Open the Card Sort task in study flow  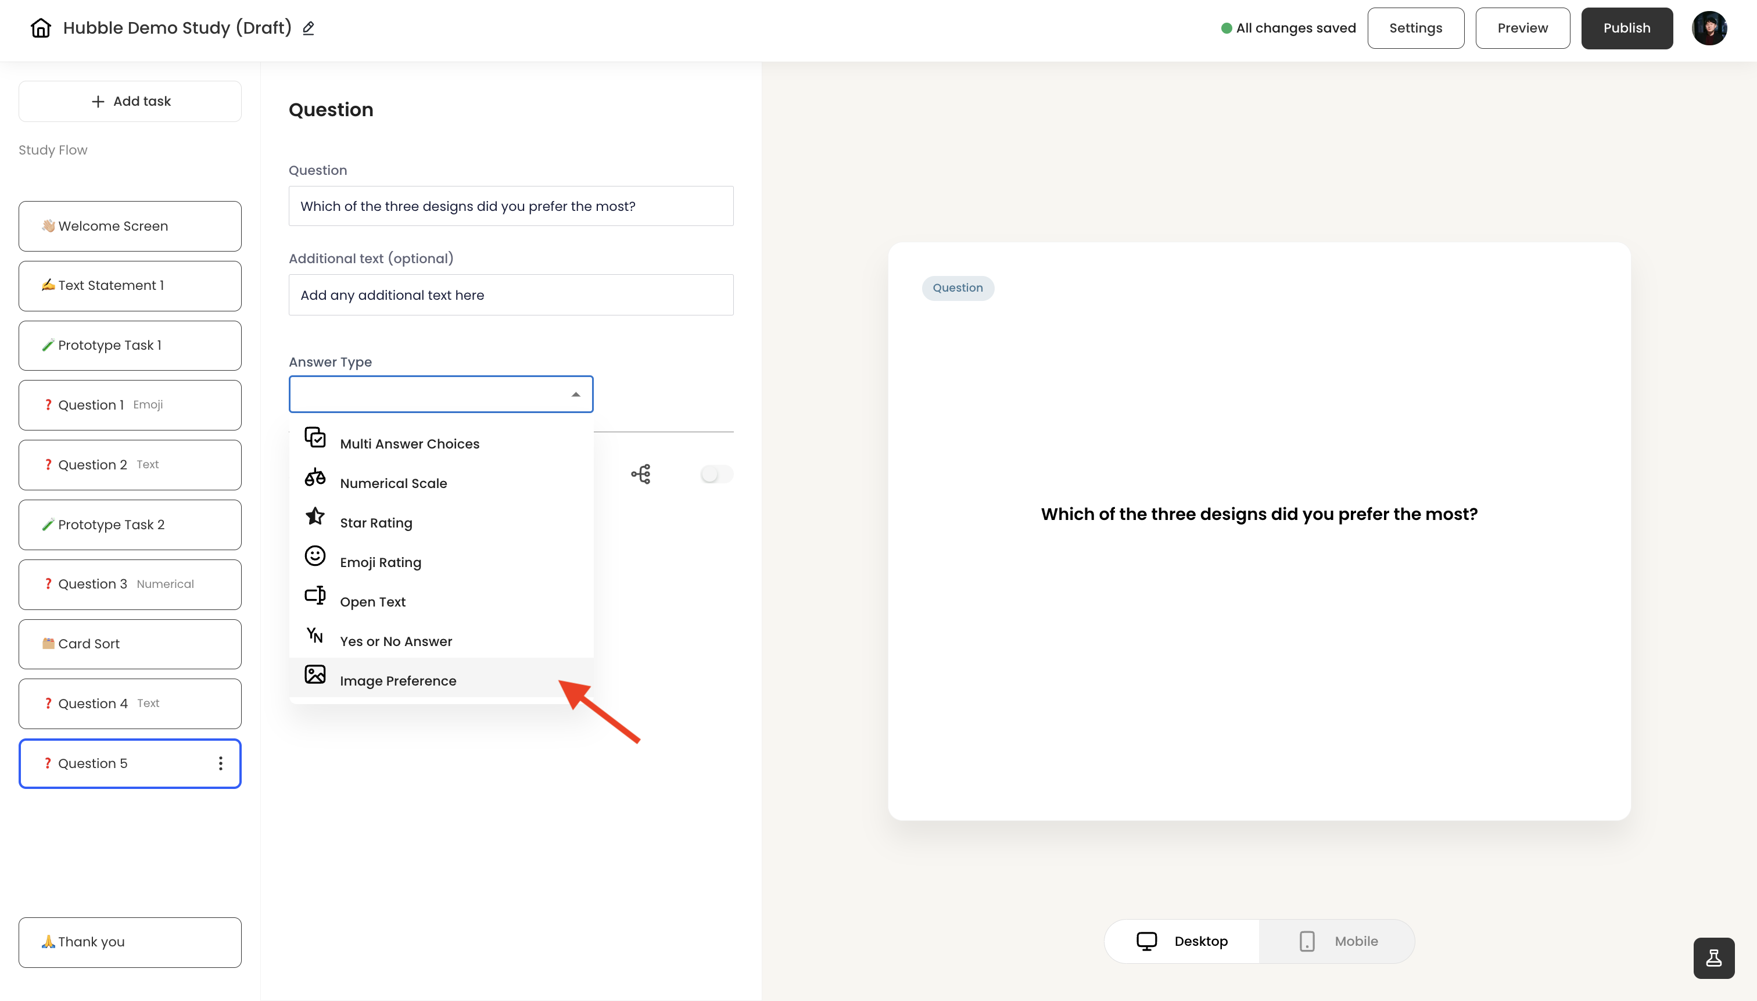[130, 644]
